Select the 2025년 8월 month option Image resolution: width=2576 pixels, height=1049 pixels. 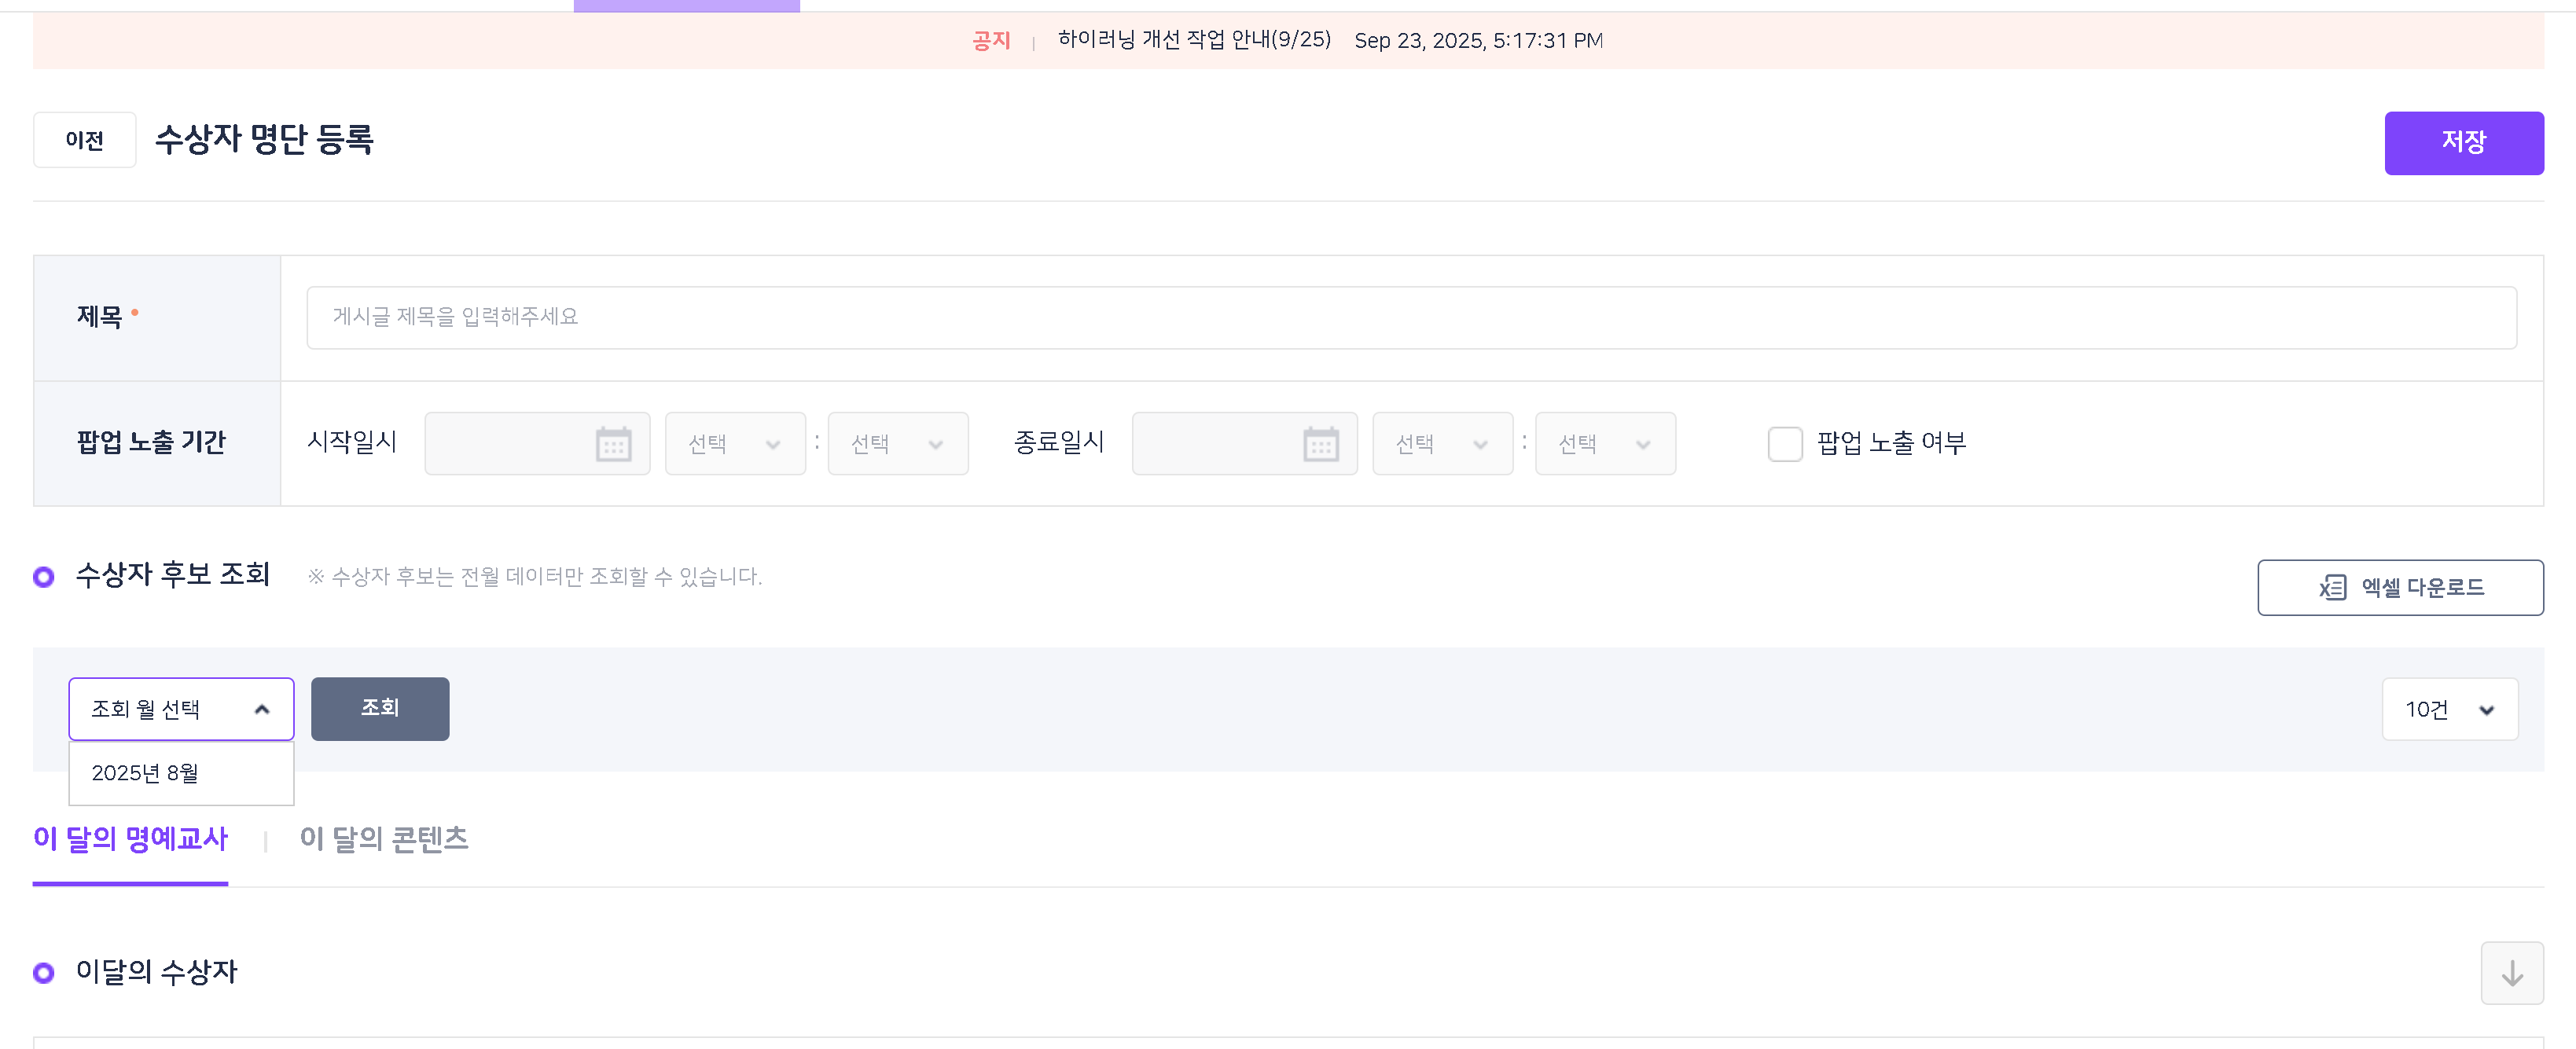point(146,773)
